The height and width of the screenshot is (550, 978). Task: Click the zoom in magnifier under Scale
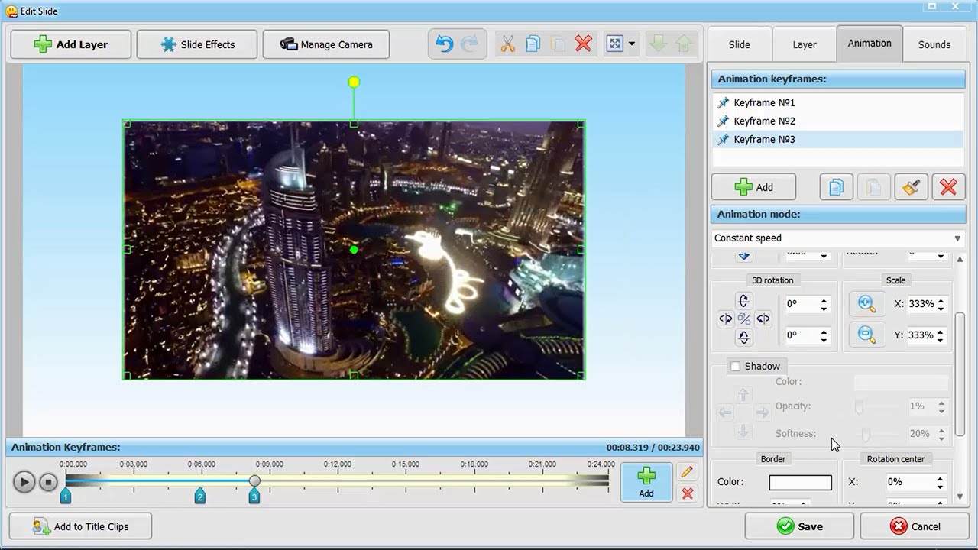point(866,303)
